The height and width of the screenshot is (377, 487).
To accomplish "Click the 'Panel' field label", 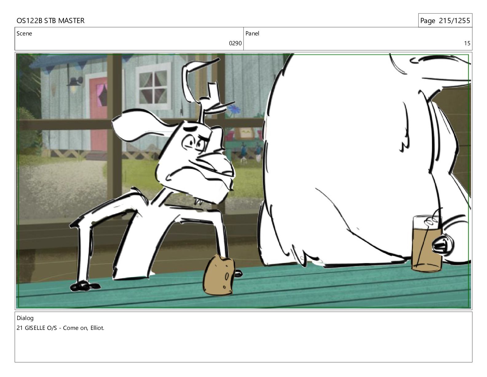I will coord(252,34).
